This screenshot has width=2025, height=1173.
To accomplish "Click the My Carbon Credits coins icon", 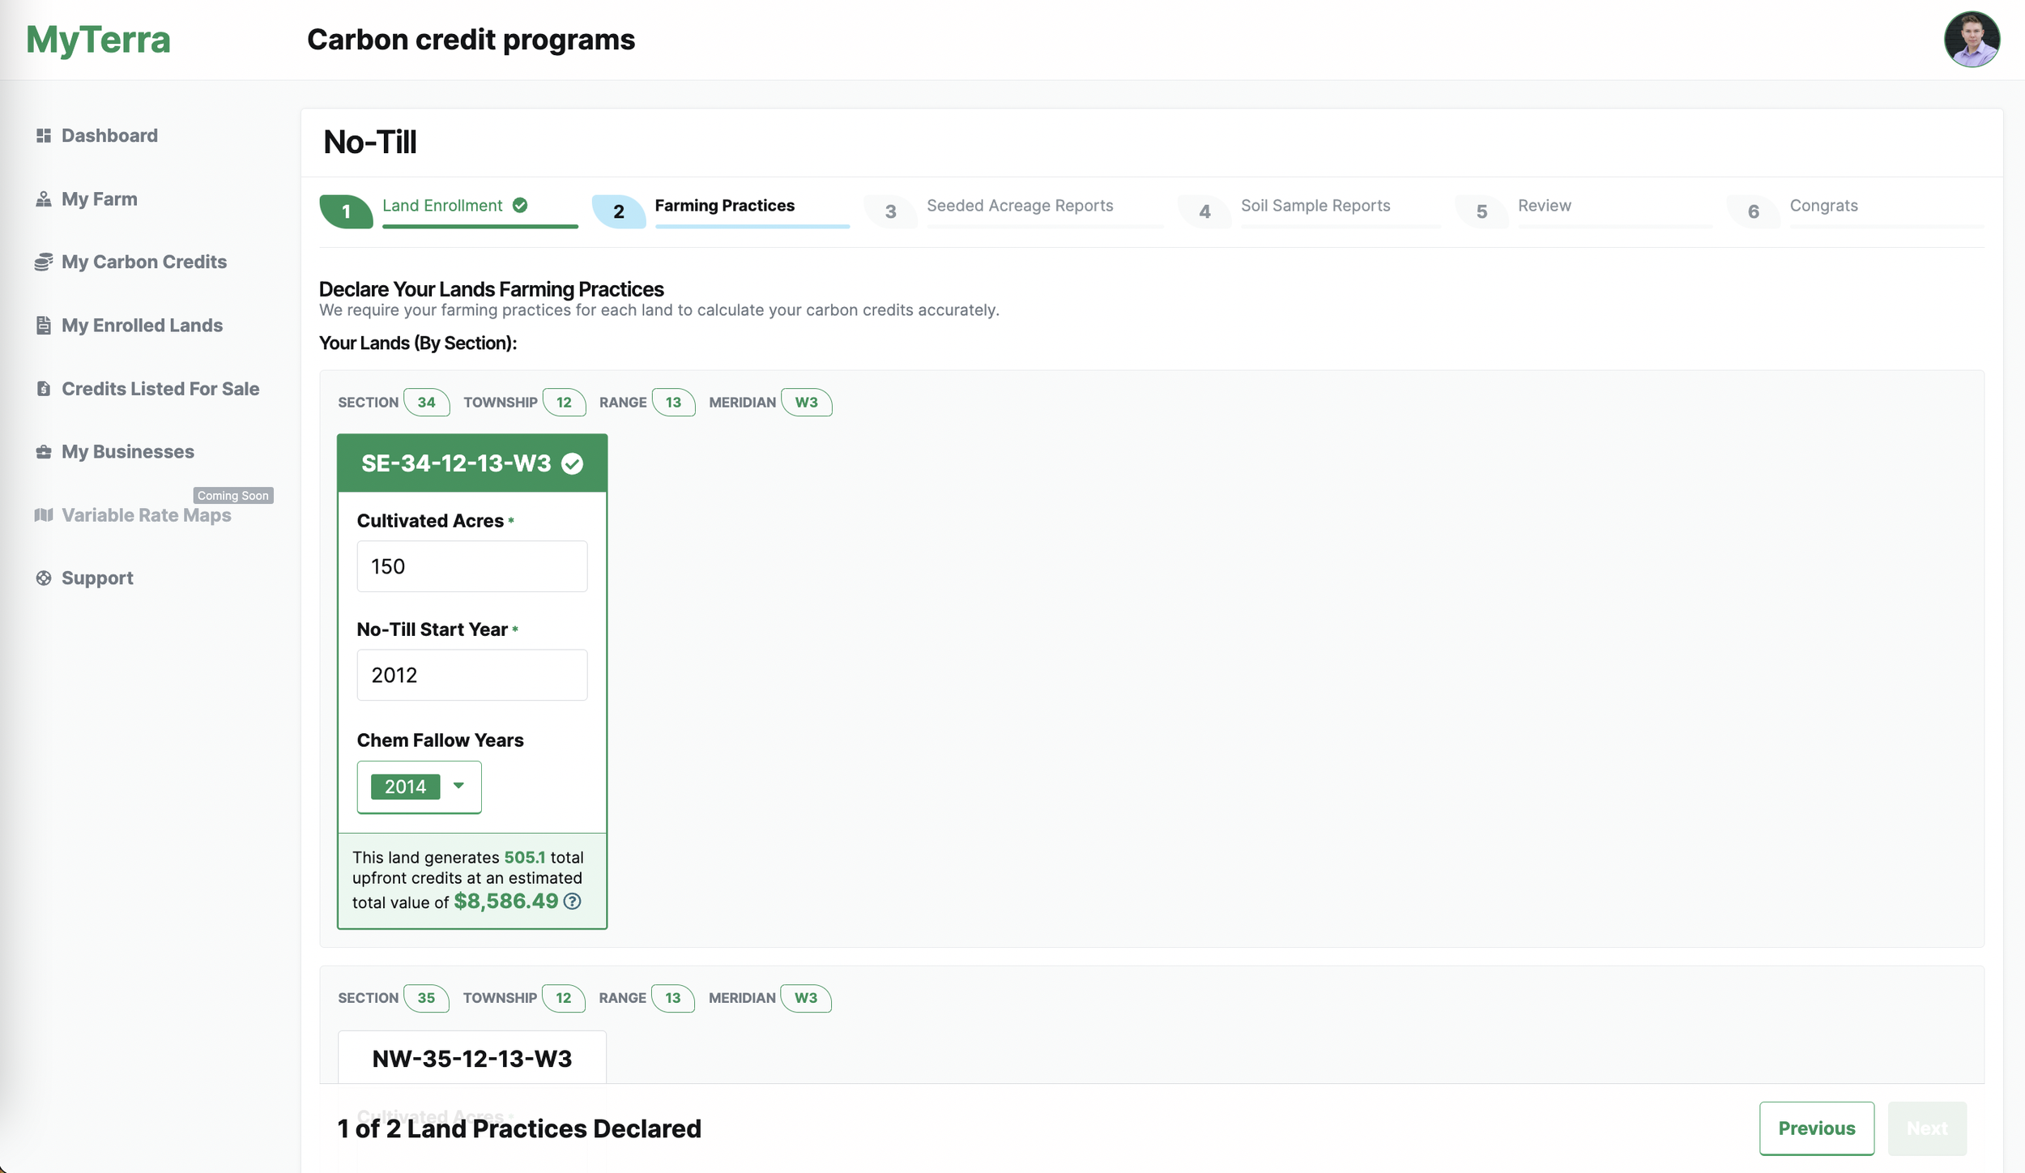I will tap(44, 262).
